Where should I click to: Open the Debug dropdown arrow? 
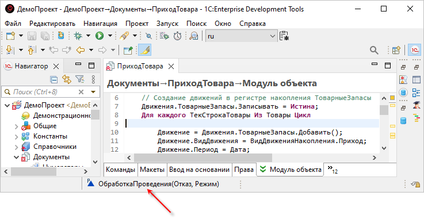[x=88, y=36]
